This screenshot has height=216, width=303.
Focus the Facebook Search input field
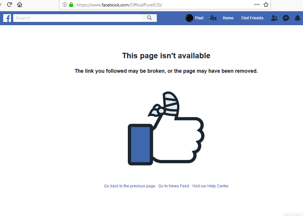78,18
